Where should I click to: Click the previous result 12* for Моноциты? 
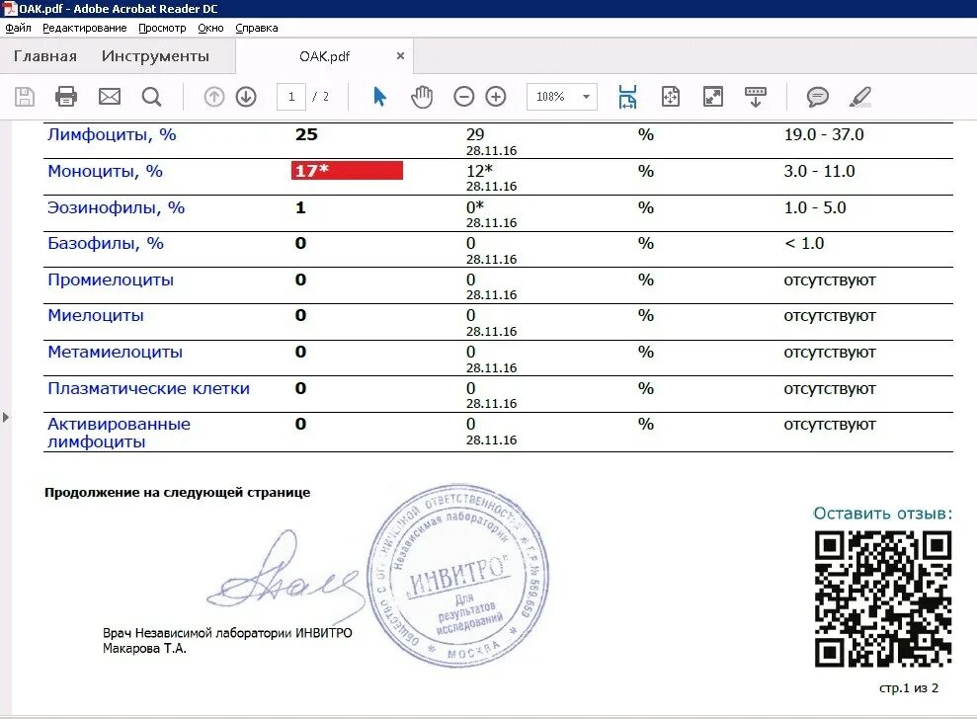[x=480, y=170]
